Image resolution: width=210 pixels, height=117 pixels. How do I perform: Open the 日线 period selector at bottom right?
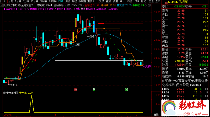(156, 115)
